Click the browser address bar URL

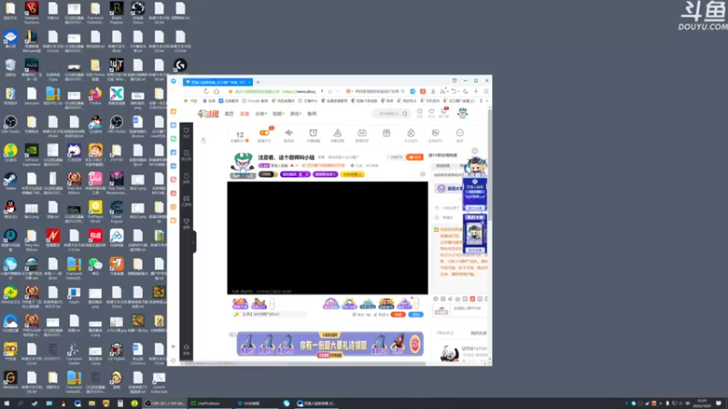[x=298, y=92]
